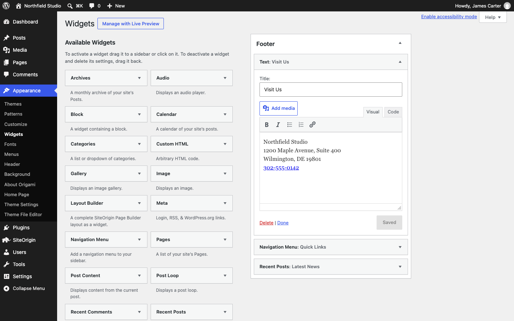Click Enable accessibility mode link
The height and width of the screenshot is (321, 514).
449,16
